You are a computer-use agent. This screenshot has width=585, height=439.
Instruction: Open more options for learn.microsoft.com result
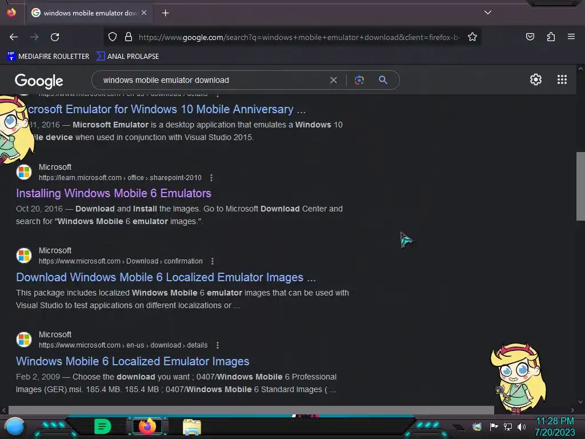tap(211, 178)
